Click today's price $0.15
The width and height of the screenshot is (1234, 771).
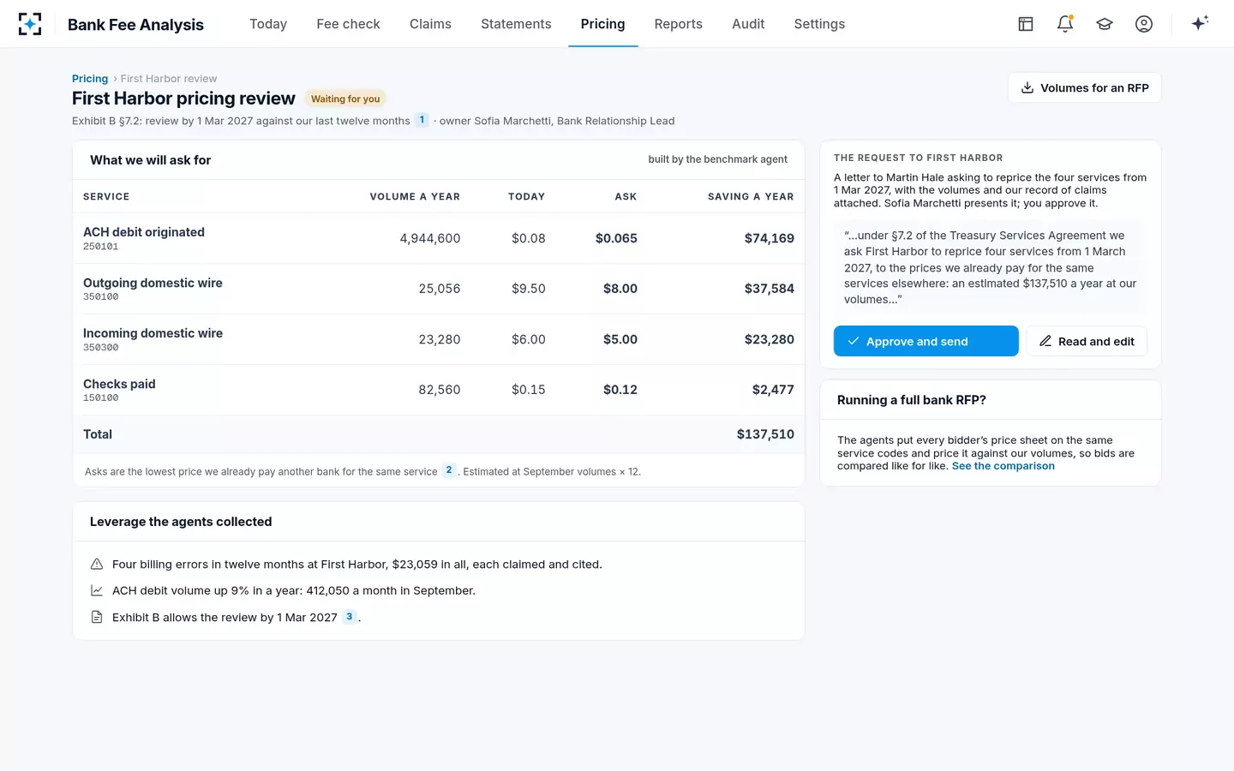(529, 390)
